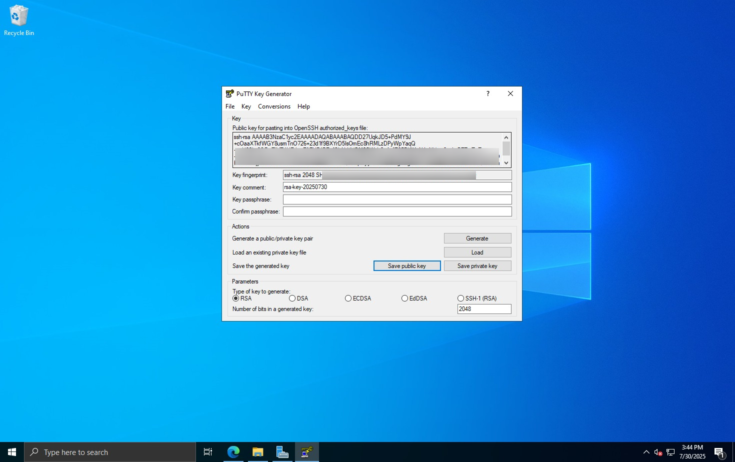
Task: Open Task View from the taskbar
Action: 207,451
